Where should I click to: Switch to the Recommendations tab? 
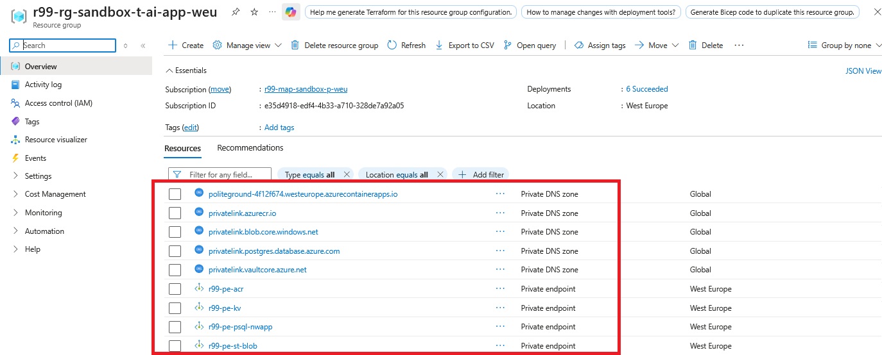pyautogui.click(x=250, y=148)
